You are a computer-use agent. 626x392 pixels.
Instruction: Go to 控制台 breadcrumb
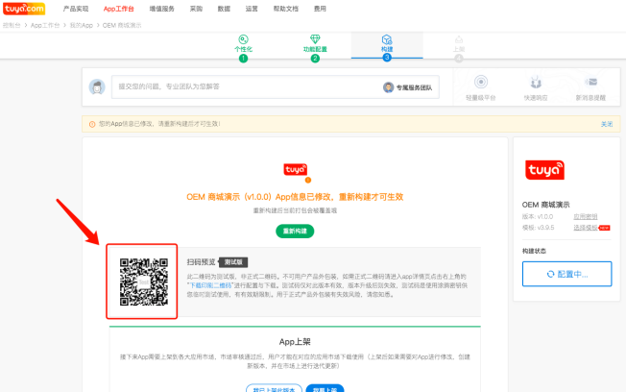12,25
